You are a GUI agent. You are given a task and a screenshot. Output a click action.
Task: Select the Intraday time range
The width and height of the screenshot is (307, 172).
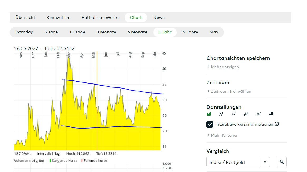click(x=24, y=32)
